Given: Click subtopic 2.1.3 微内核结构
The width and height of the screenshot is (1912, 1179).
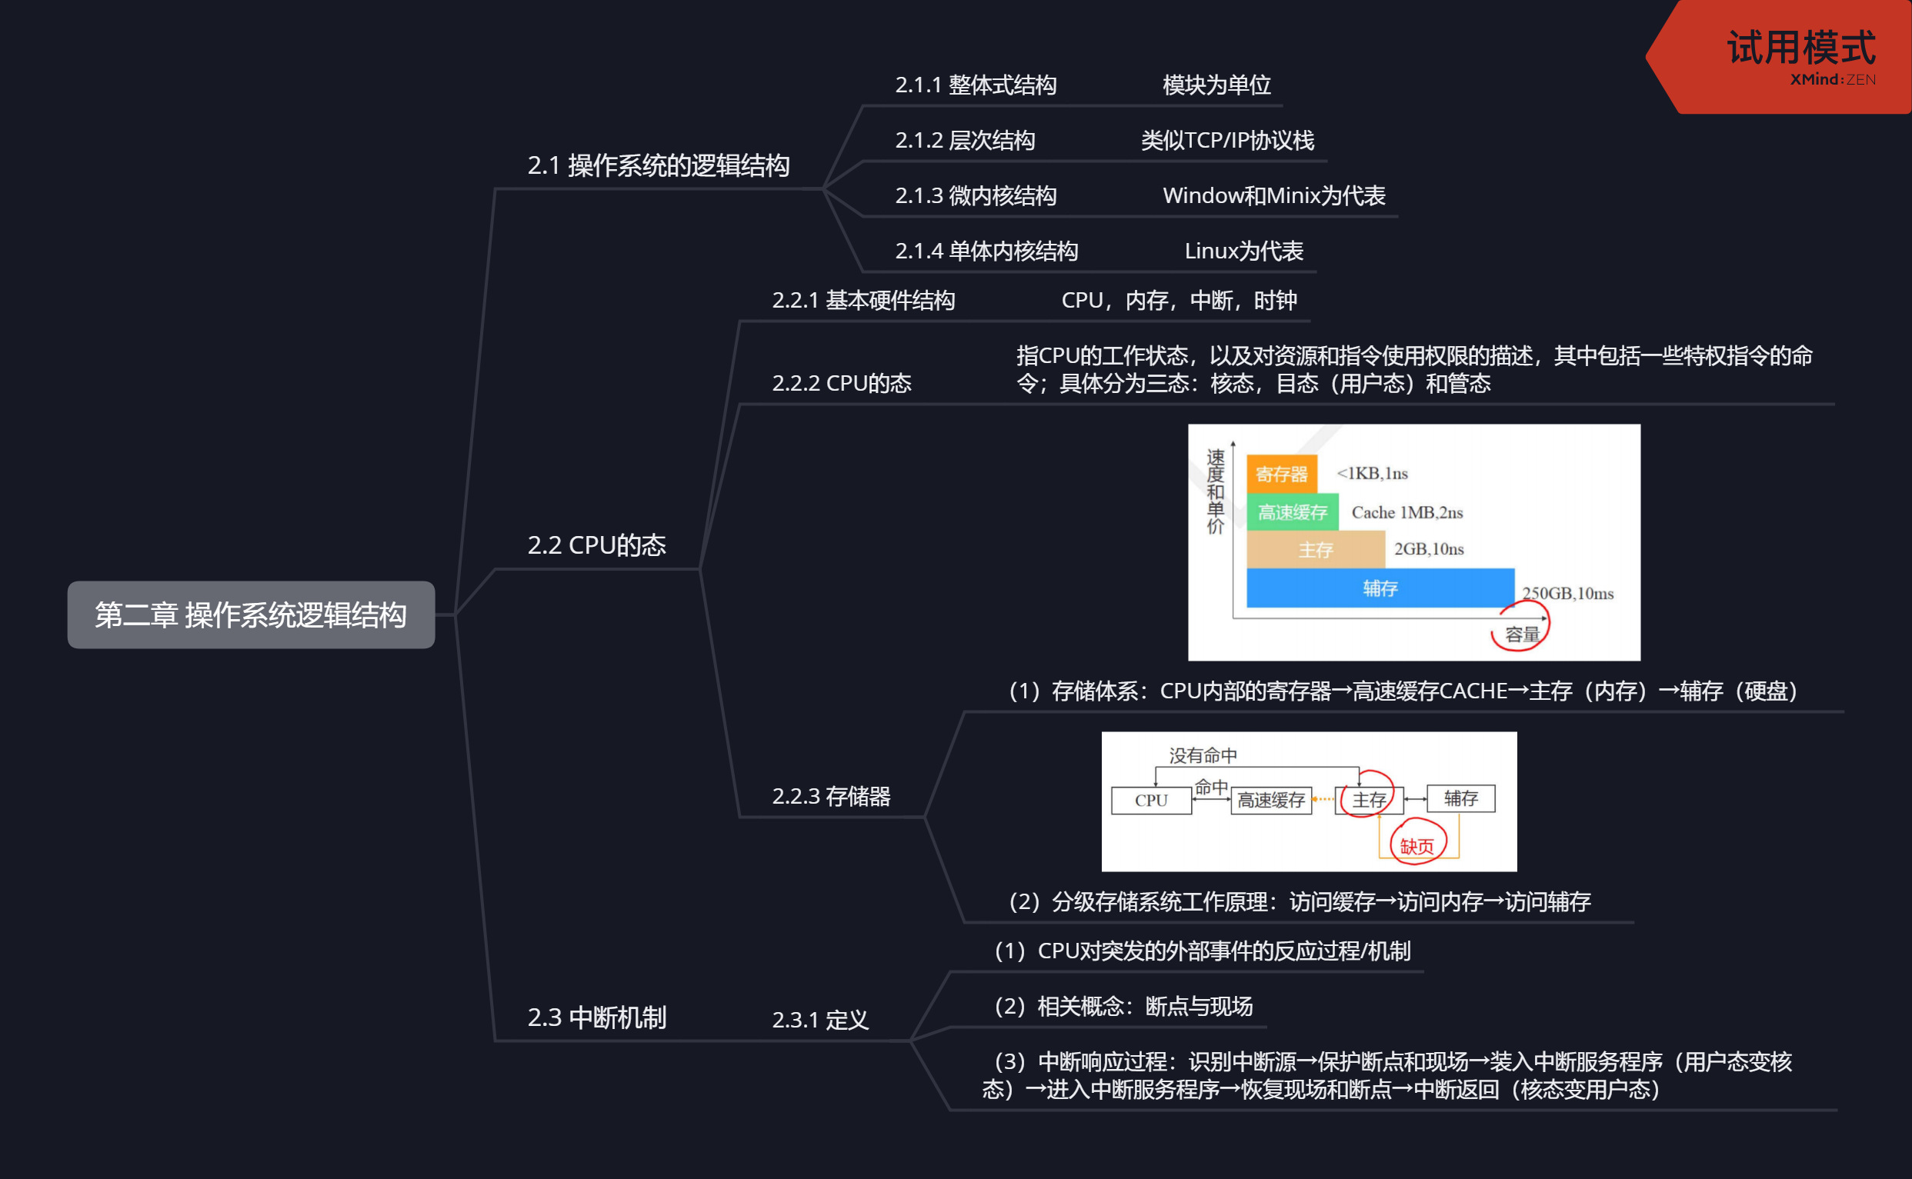Looking at the screenshot, I should tap(975, 195).
